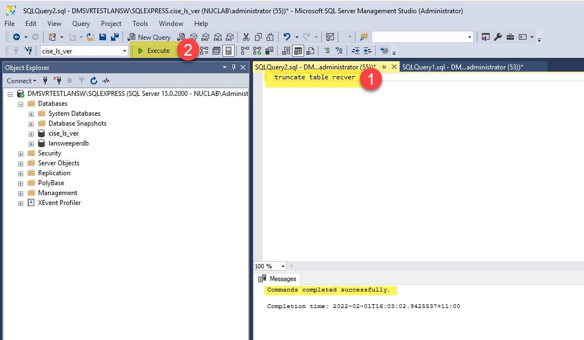Toggle auto-hide pin on Object Explorer
The image size is (584, 340).
click(234, 67)
